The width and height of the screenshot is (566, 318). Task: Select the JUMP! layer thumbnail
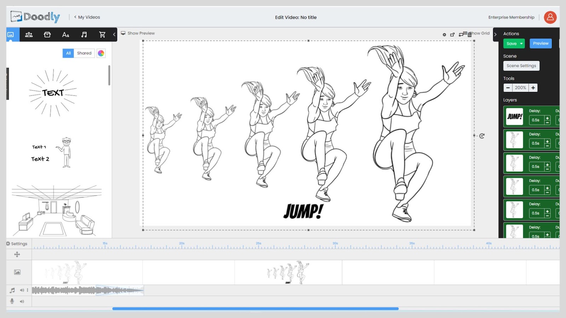514,117
